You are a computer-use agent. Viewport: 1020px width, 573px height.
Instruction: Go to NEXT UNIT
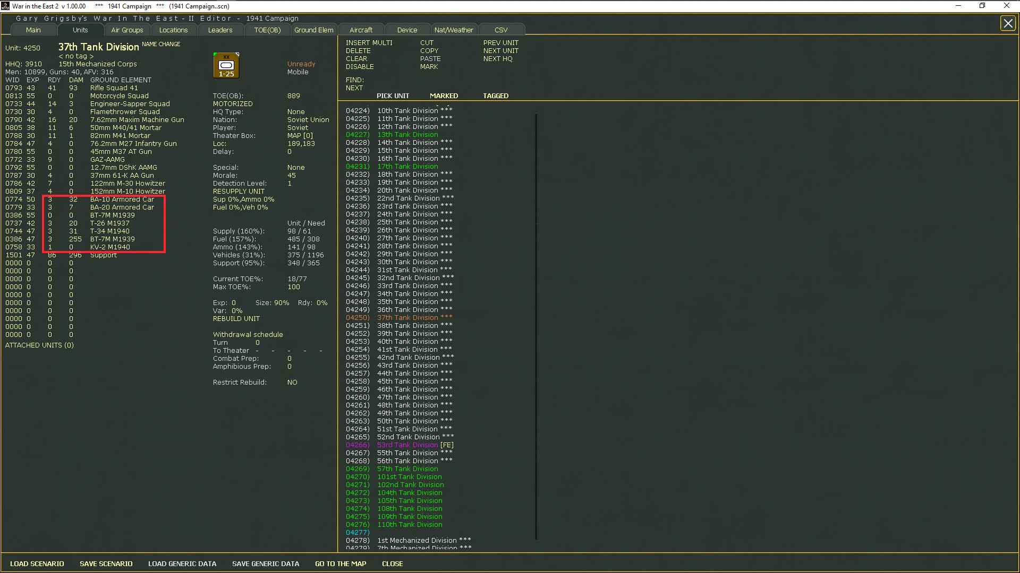501,51
